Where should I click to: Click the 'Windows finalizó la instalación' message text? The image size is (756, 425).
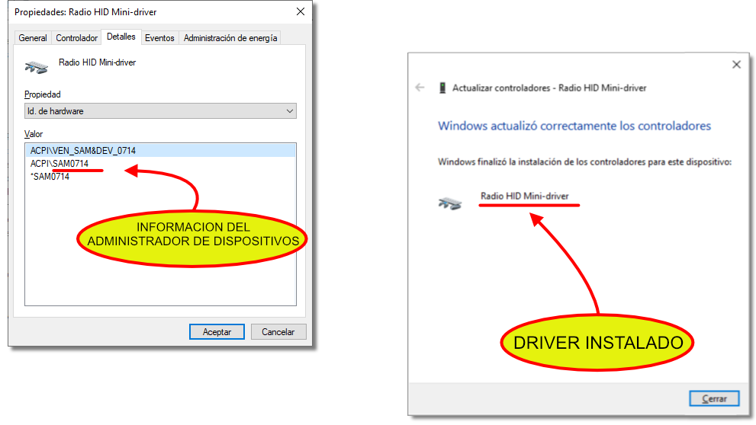[x=585, y=162]
